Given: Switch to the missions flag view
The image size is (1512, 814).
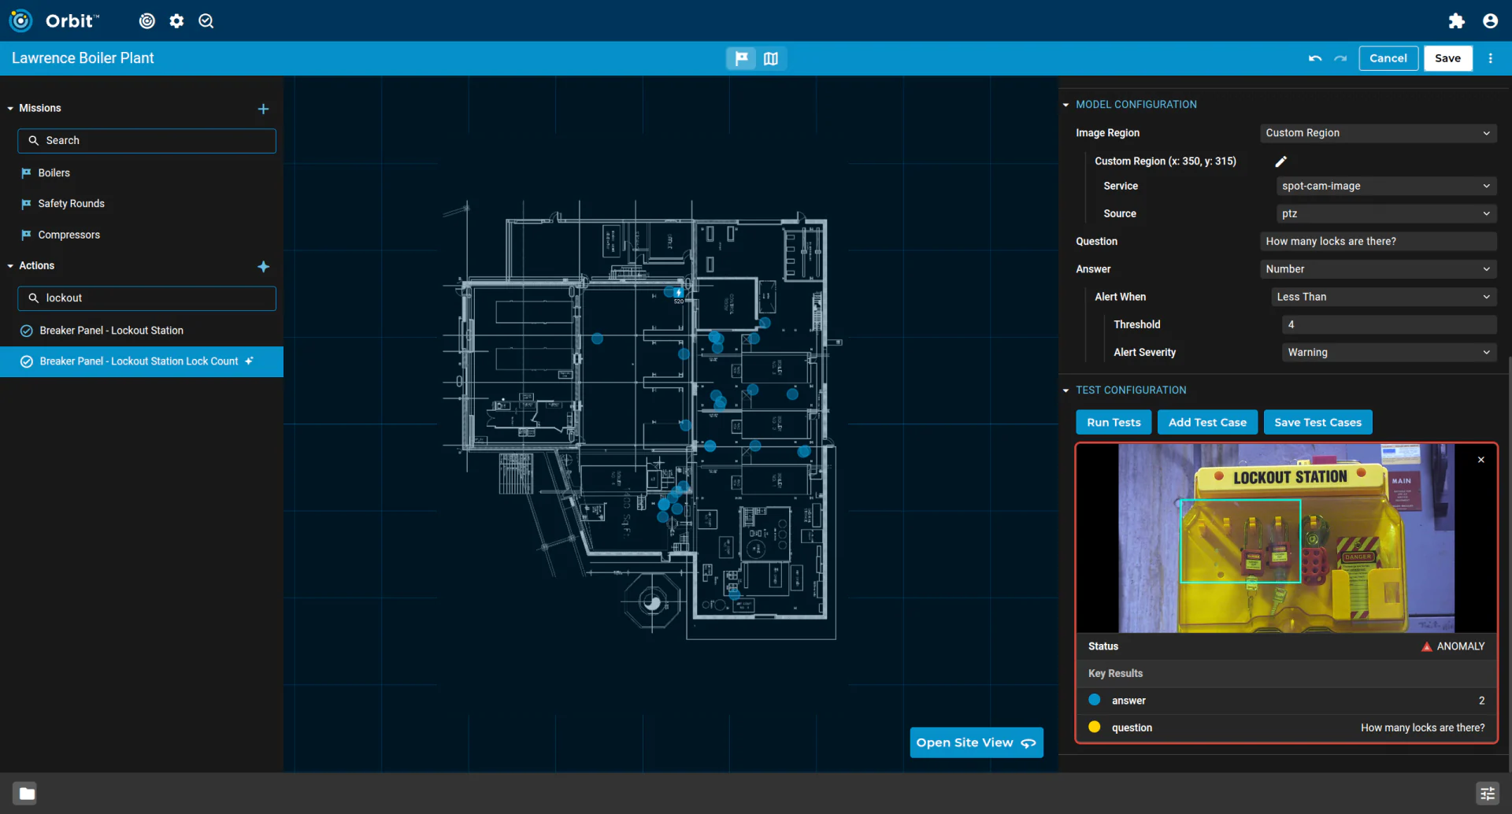Looking at the screenshot, I should [741, 58].
